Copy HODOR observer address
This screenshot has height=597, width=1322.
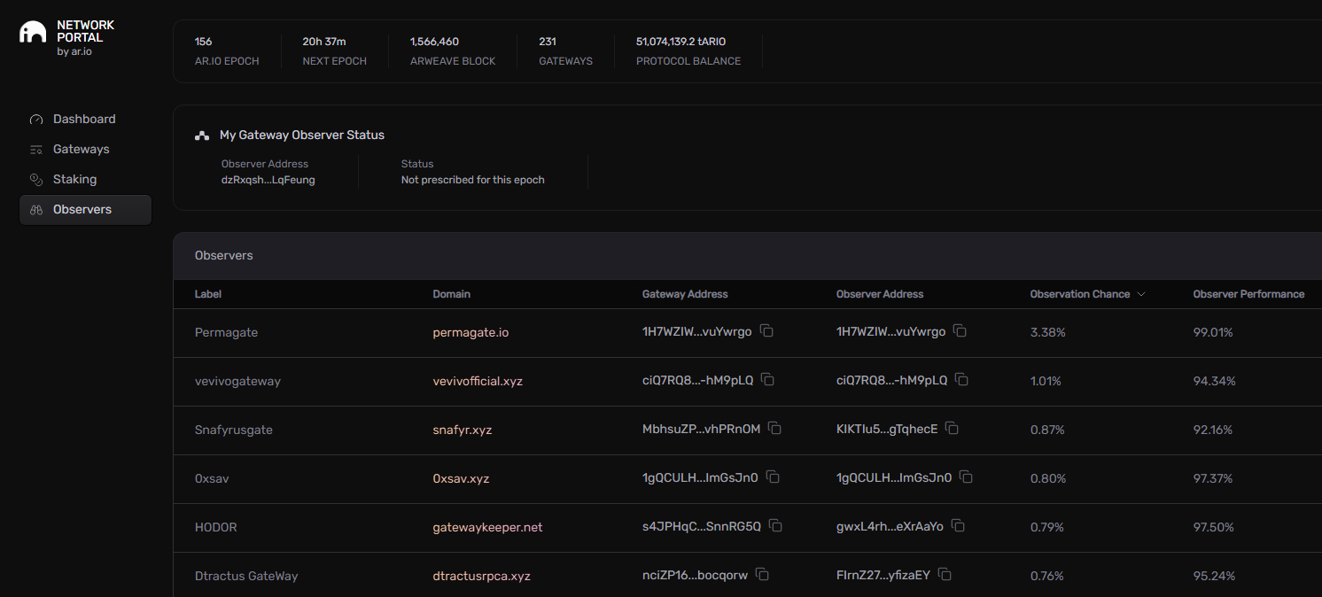pyautogui.click(x=958, y=526)
